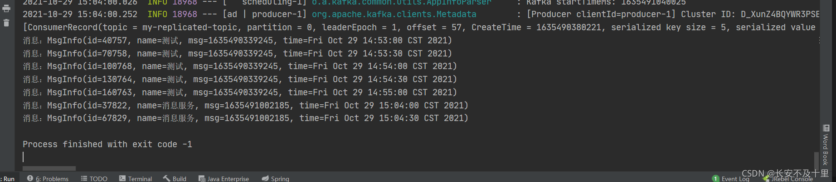836x182 pixels.
Task: Open the Build tool window
Action: (175, 178)
